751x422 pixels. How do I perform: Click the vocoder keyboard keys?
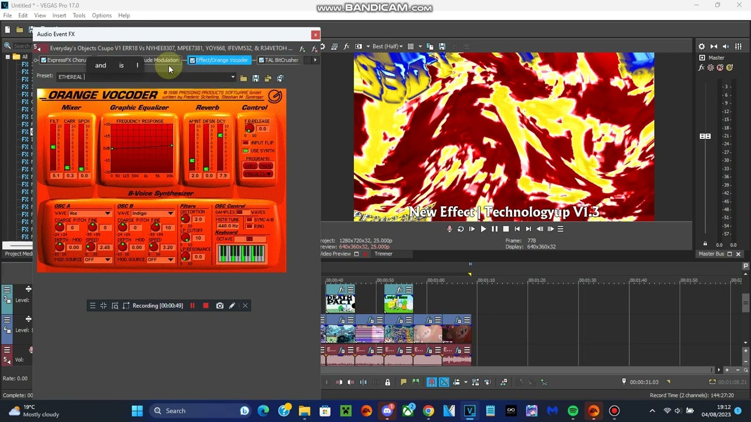(x=241, y=253)
